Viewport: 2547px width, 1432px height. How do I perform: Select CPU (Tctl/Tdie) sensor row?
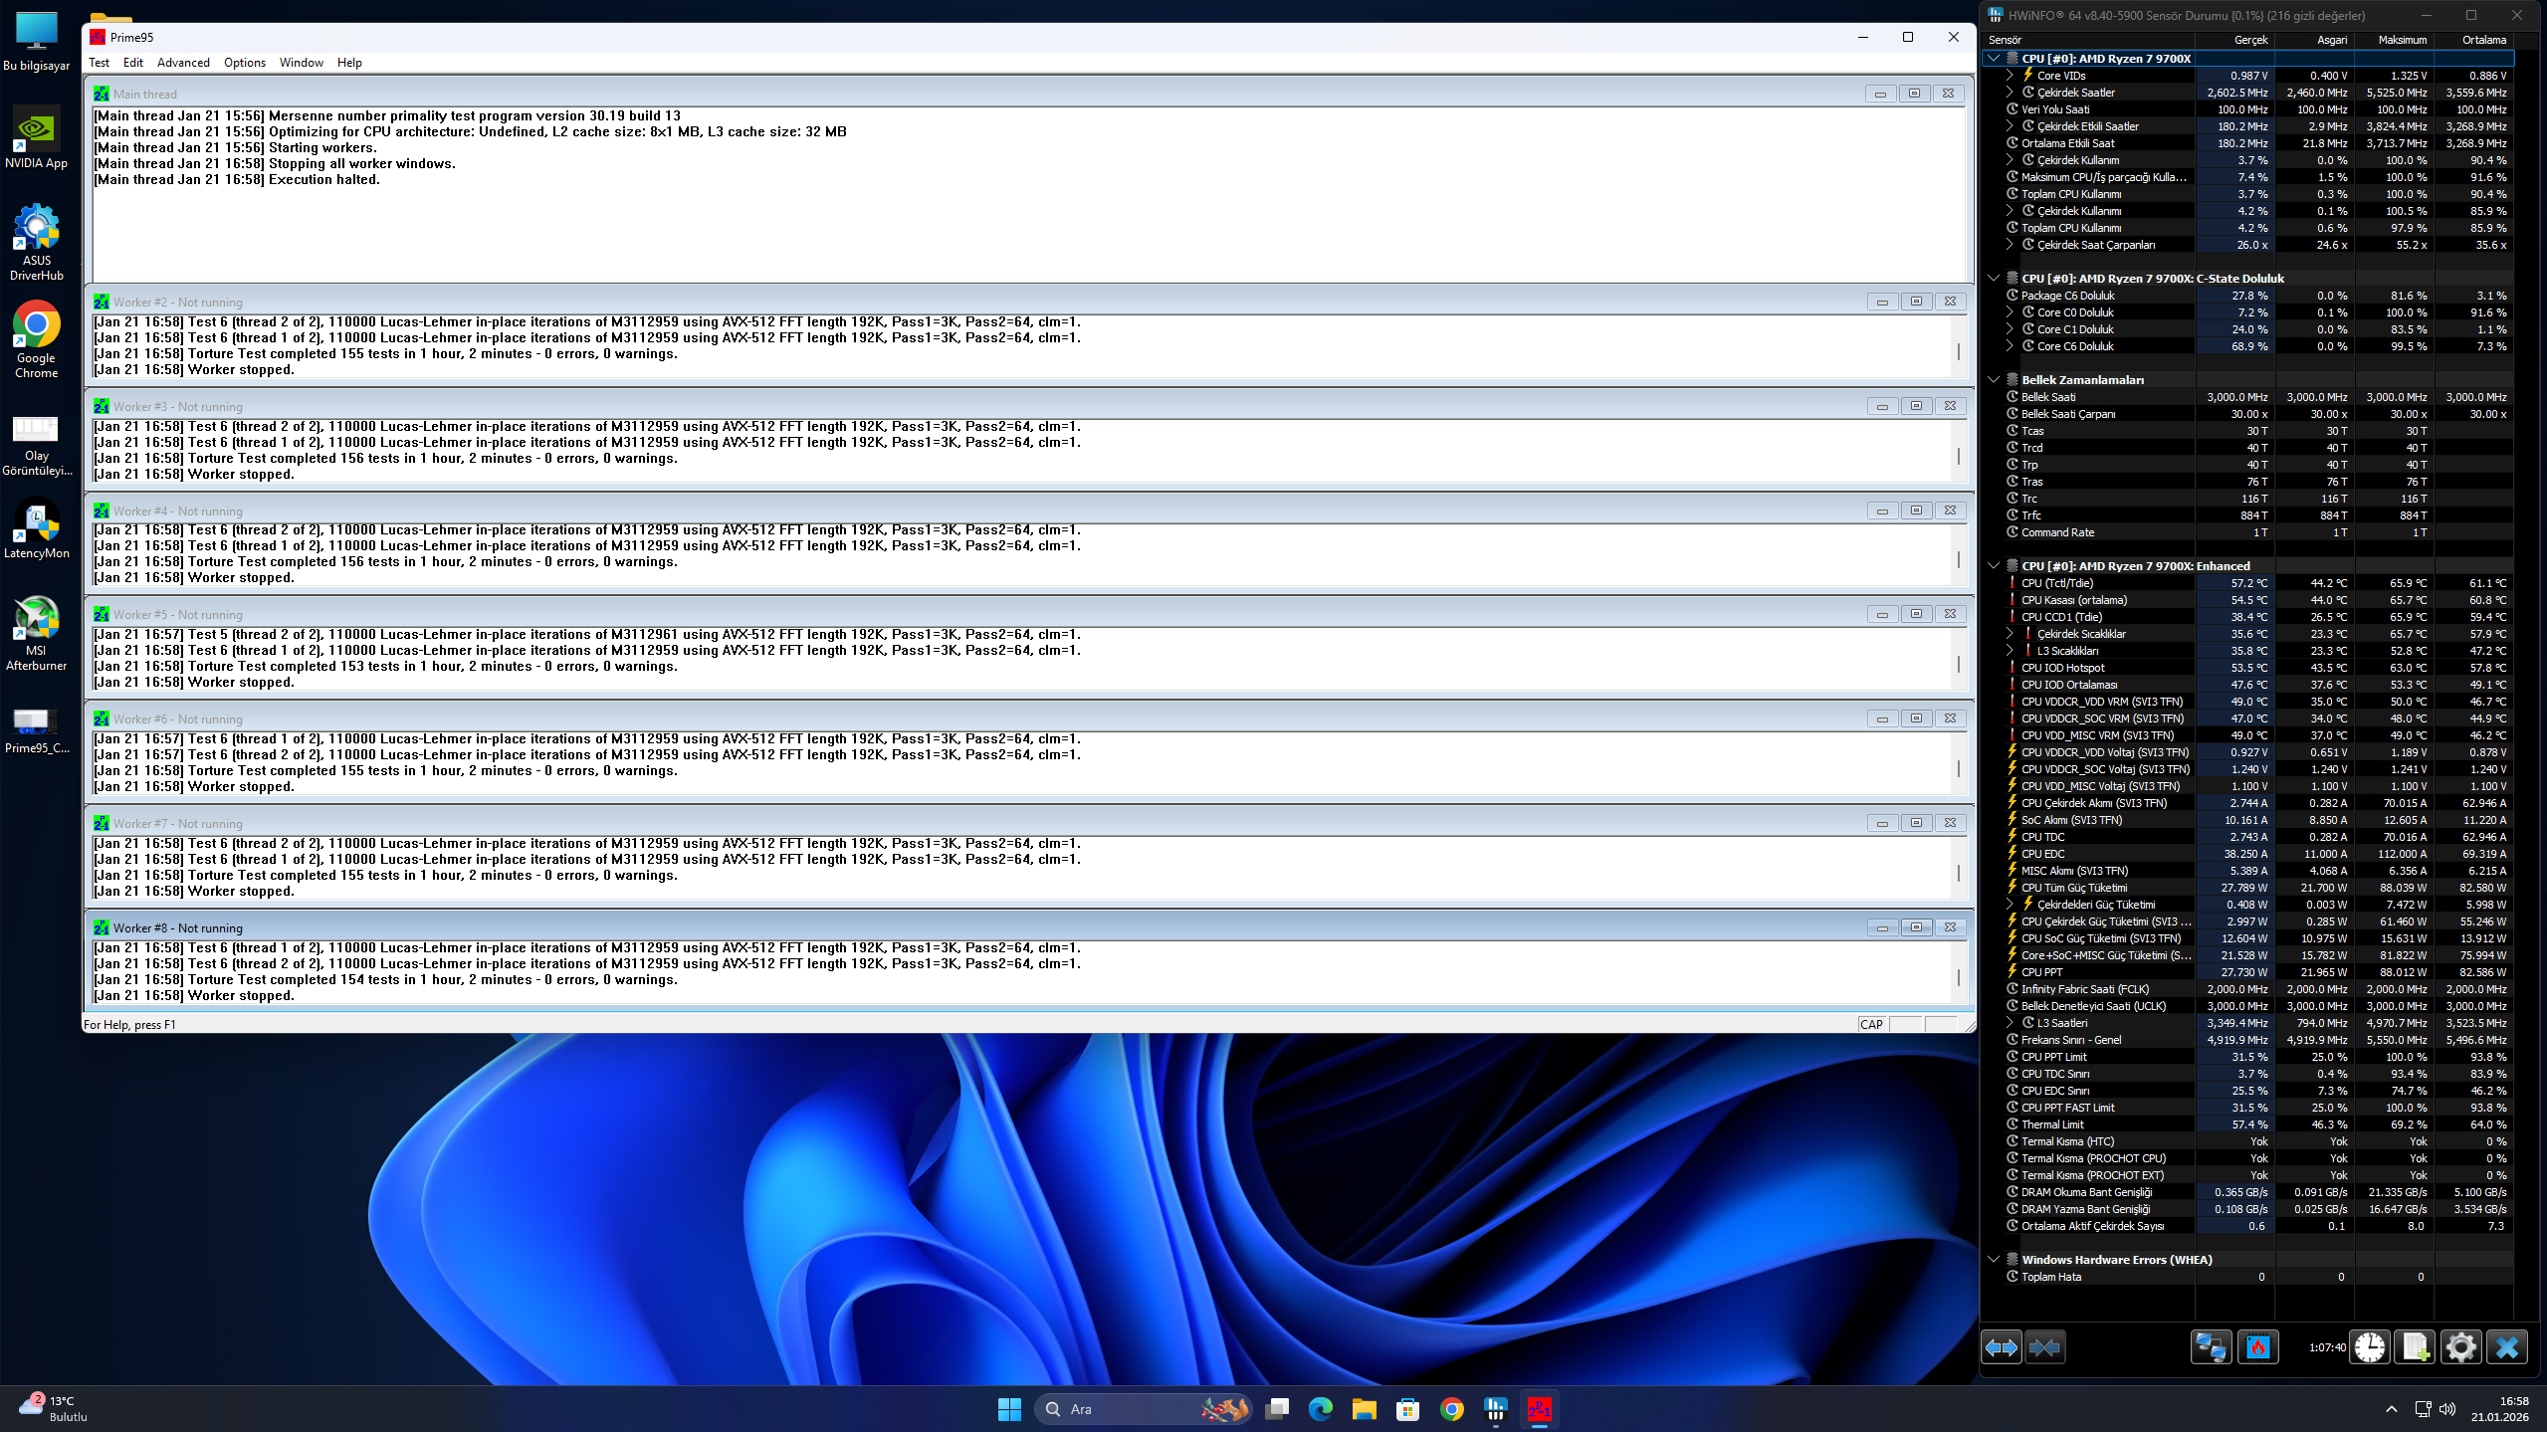2248,583
